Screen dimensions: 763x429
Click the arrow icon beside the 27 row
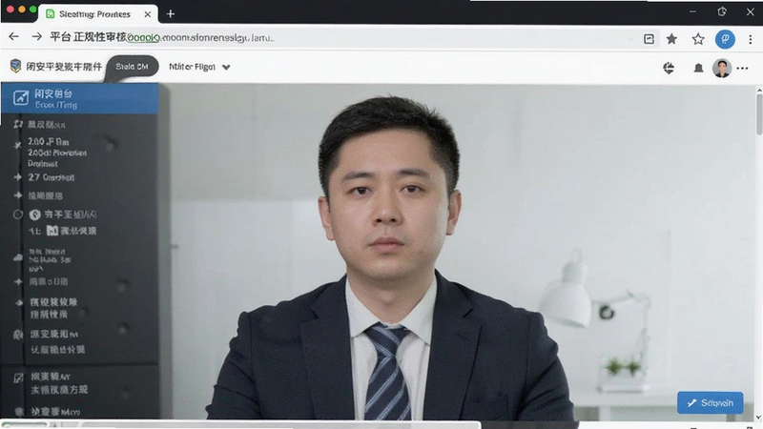click(x=18, y=177)
